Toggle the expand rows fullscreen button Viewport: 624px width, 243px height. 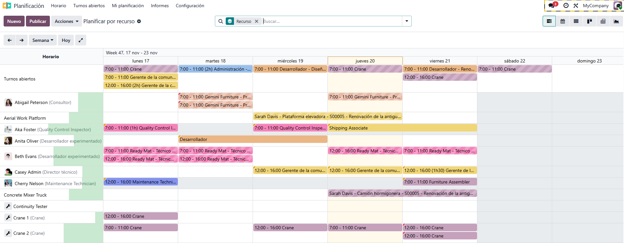(81, 40)
